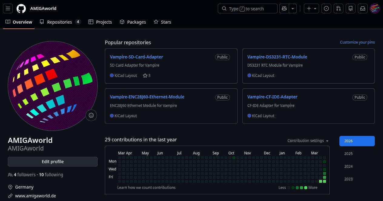Open the notifications inbox icon
Viewport: 383px width, 201px height.
tap(362, 9)
